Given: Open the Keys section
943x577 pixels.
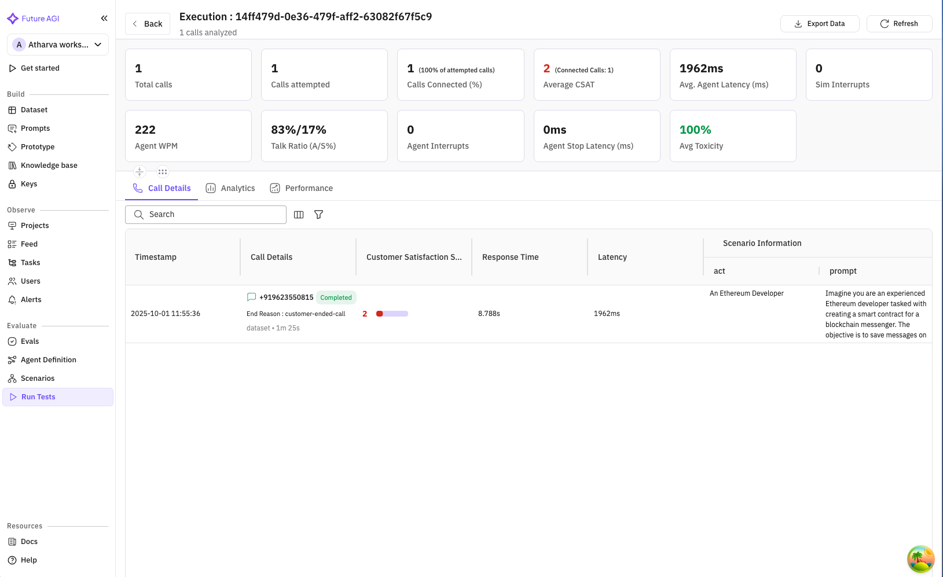Looking at the screenshot, I should pos(30,183).
